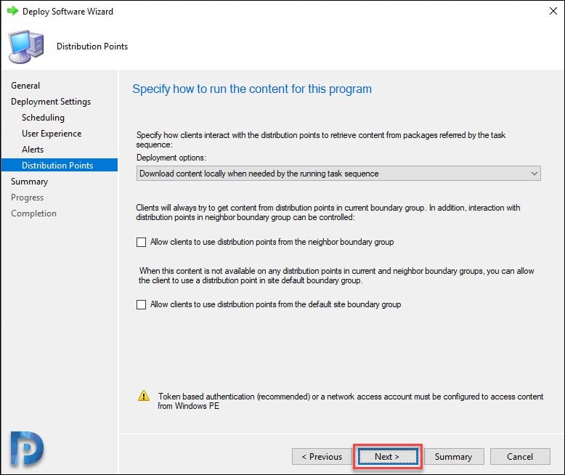Click the Summary button at bottom
Viewport: 565px width, 475px height.
(454, 457)
